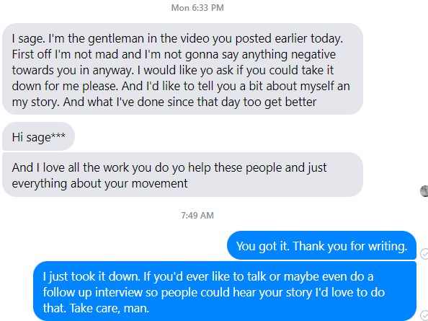The image size is (428, 321).
Task: Click the small profile picture seen indicator
Action: coord(424,190)
